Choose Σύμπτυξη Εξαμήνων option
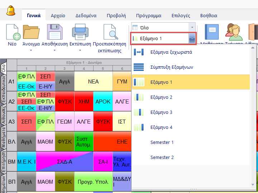 (x=172, y=67)
